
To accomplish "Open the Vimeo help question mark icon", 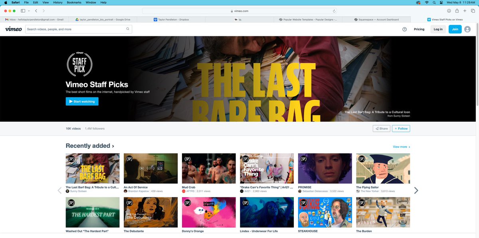I will [404, 29].
